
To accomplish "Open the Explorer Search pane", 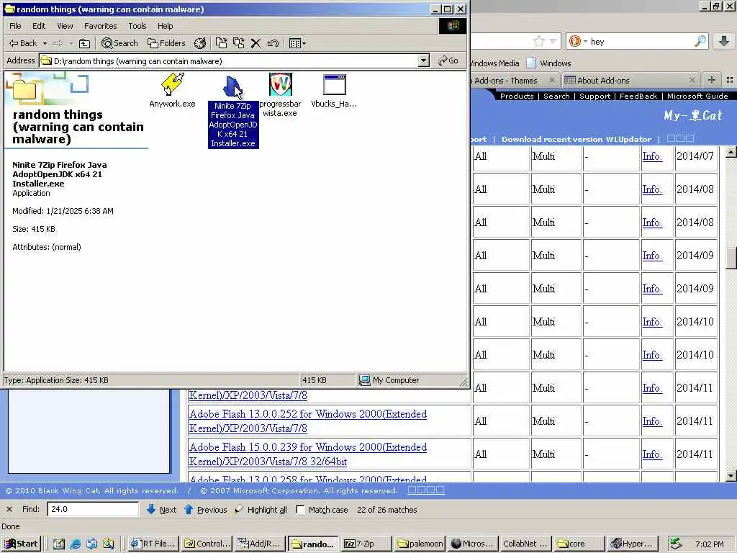I will (x=120, y=43).
